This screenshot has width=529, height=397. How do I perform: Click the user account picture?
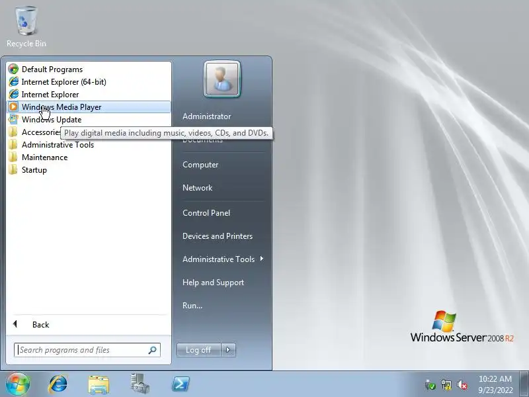click(222, 79)
